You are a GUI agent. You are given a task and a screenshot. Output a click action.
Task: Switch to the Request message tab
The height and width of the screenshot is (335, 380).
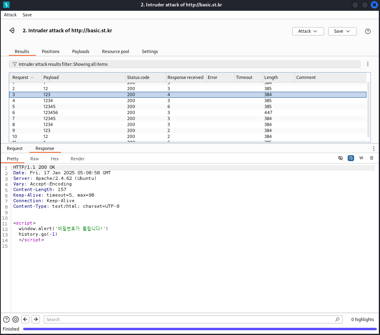point(14,148)
